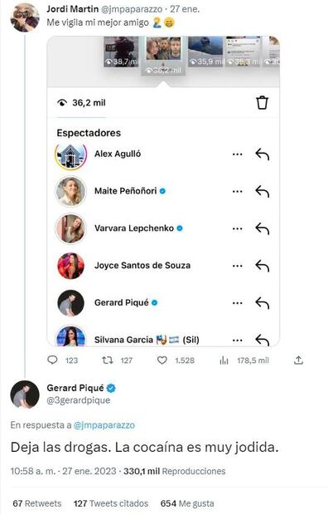Open the 67 Retweets list
The height and width of the screenshot is (515, 328).
(37, 503)
